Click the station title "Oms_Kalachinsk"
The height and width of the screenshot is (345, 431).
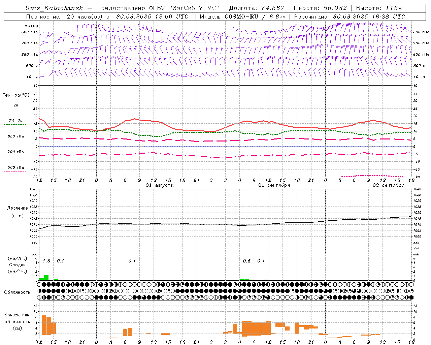(x=54, y=8)
